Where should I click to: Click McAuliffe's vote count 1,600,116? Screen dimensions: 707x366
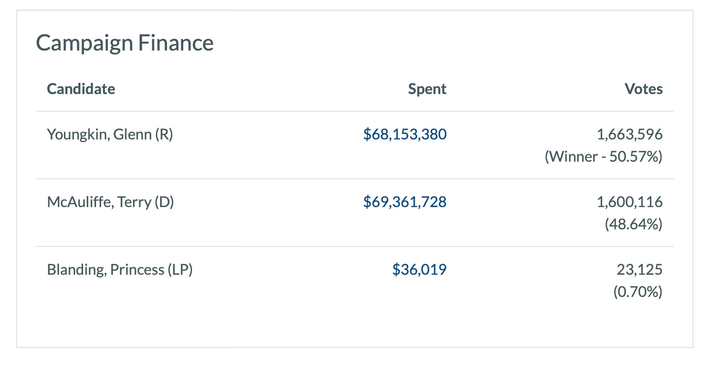[x=630, y=202]
